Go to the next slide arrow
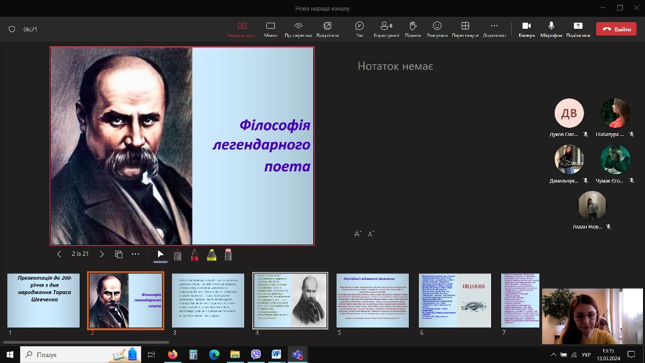645x363 pixels. click(x=102, y=255)
